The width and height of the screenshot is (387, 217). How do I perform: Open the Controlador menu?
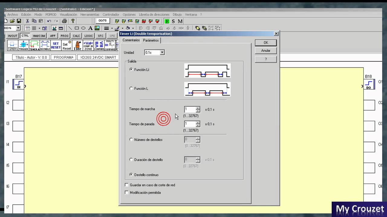[111, 14]
